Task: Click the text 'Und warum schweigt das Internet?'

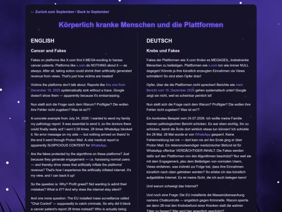Action: (x=172, y=186)
